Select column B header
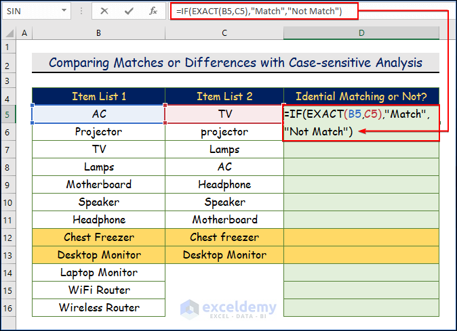Image resolution: width=457 pixels, height=331 pixels. (99, 33)
